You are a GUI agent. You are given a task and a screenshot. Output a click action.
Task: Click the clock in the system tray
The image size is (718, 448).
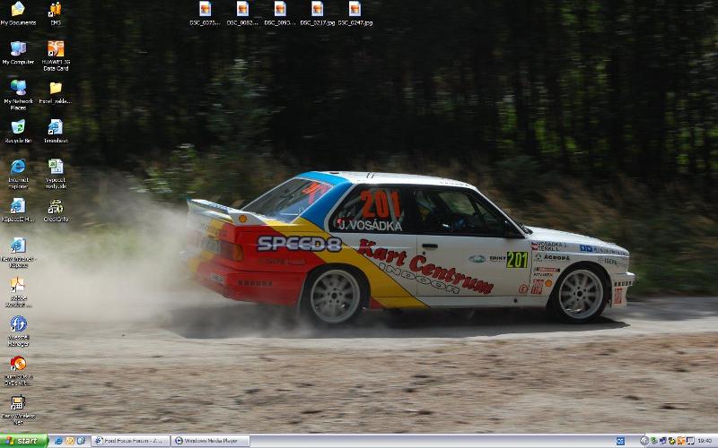pos(705,441)
